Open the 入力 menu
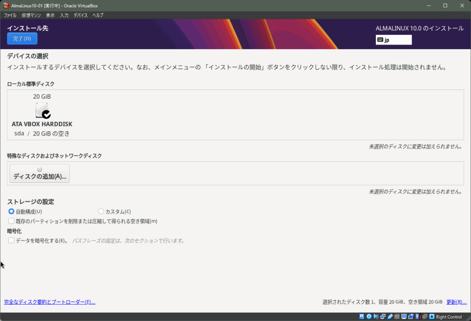 (64, 15)
